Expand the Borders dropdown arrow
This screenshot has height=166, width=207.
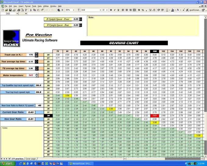170,10
